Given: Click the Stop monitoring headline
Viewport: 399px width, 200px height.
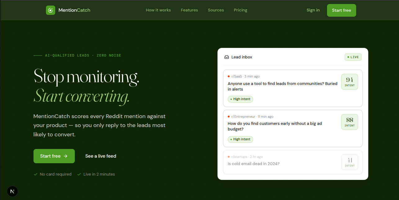Looking at the screenshot, I should 86,76.
